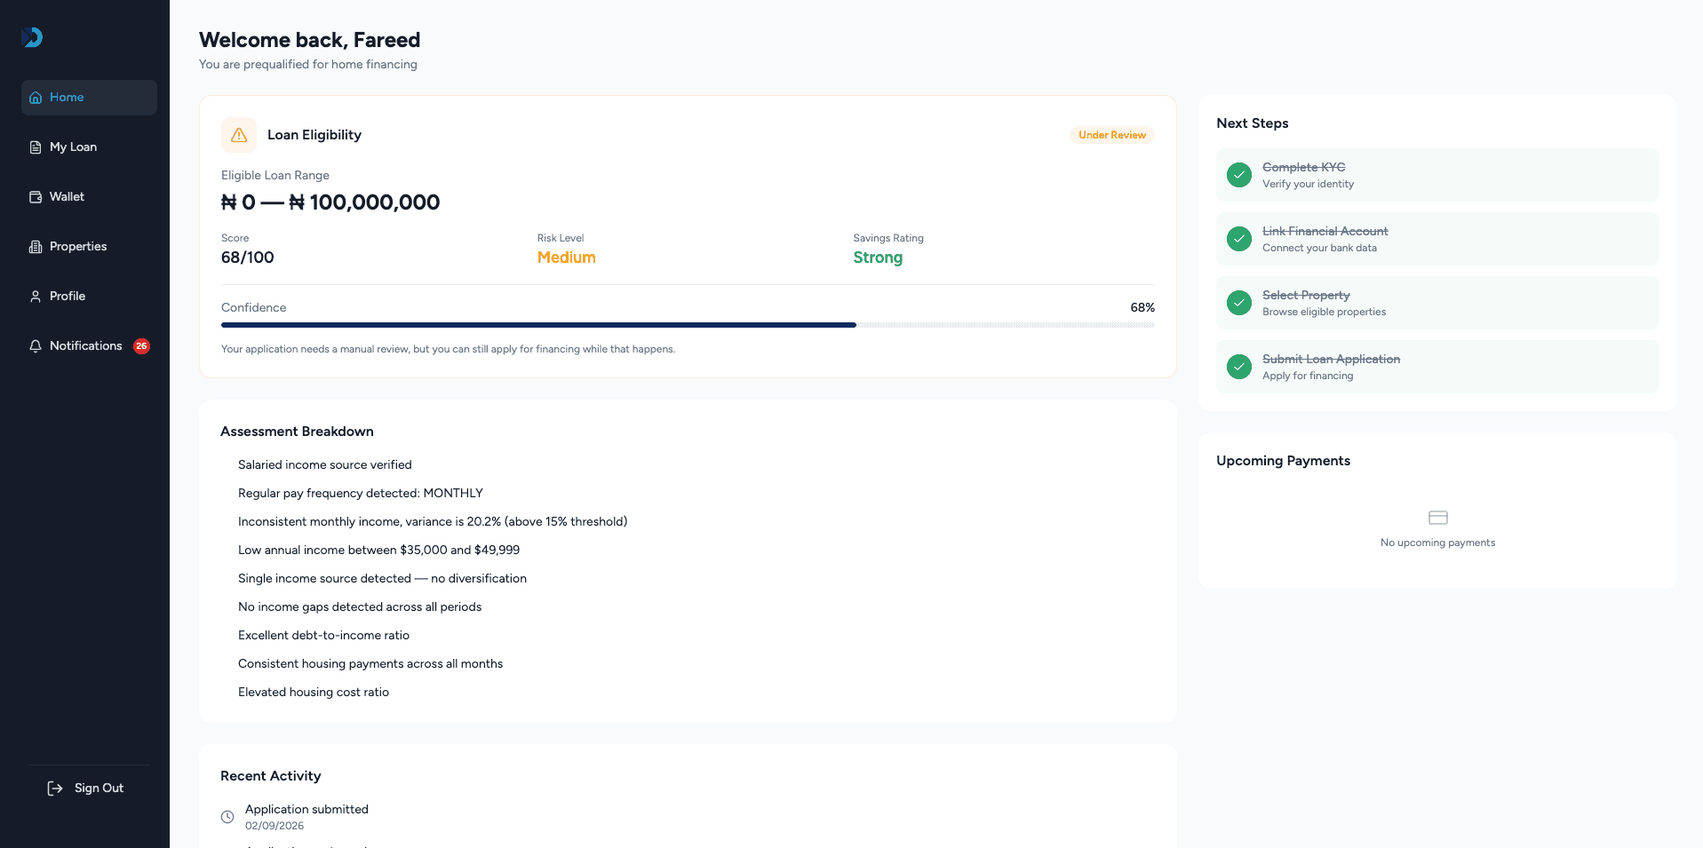Click the app logo in the sidebar

pos(32,37)
